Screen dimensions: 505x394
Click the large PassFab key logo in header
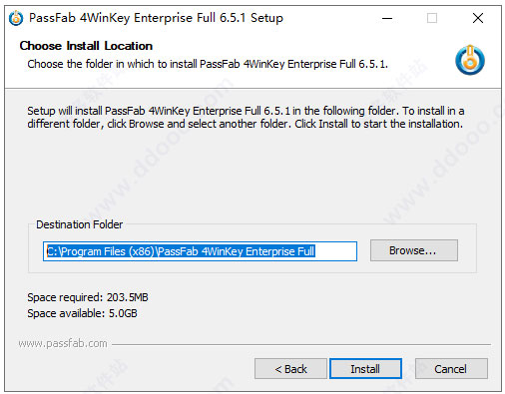[470, 60]
